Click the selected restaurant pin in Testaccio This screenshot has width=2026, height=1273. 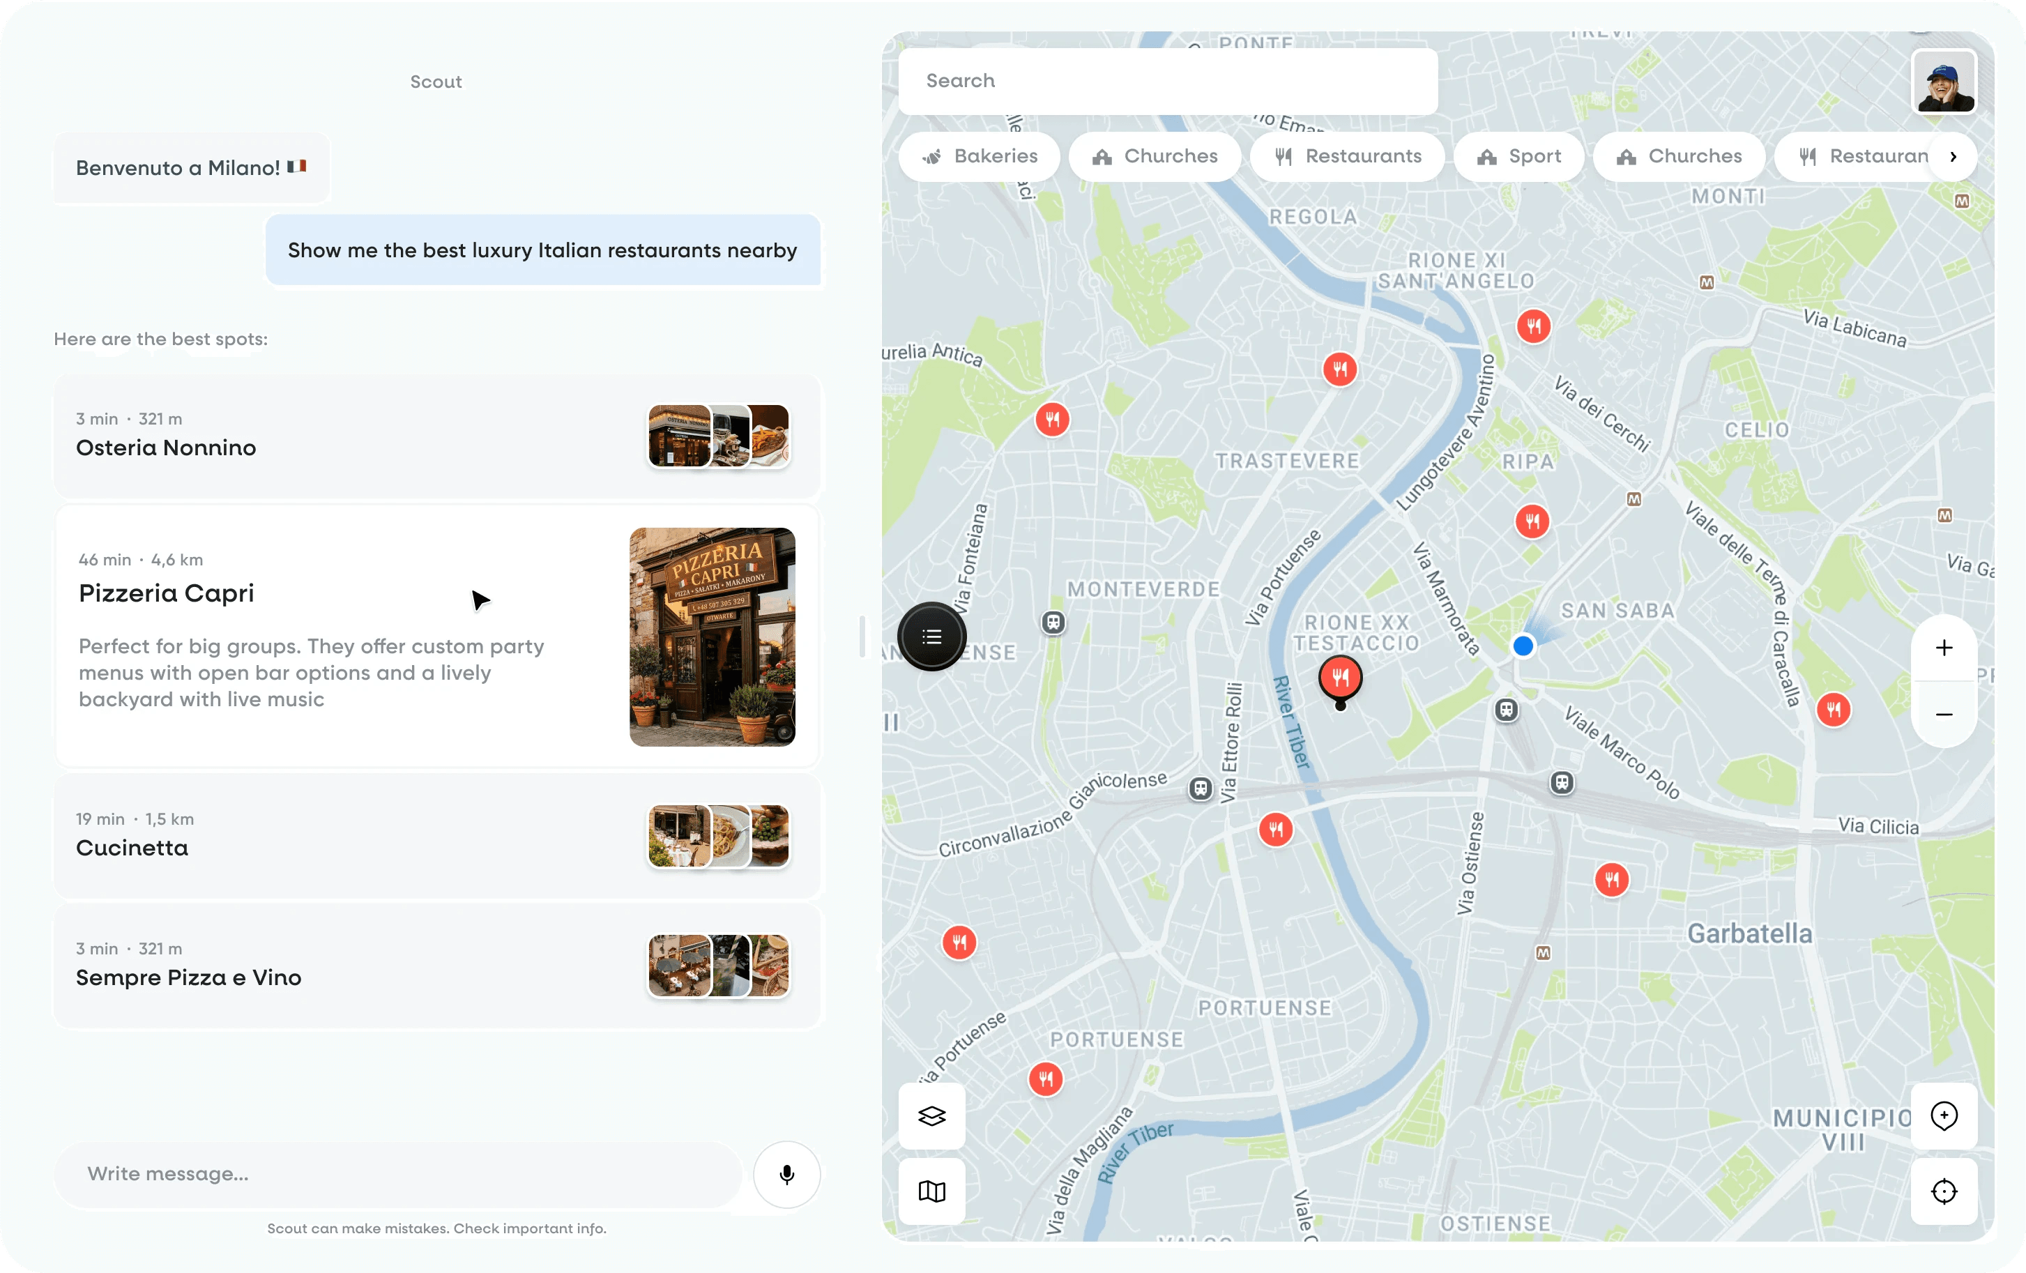tap(1340, 680)
